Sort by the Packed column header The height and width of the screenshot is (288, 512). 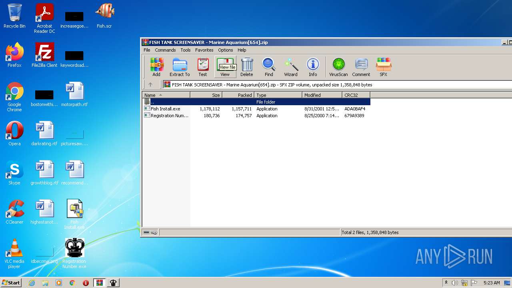tap(238, 95)
